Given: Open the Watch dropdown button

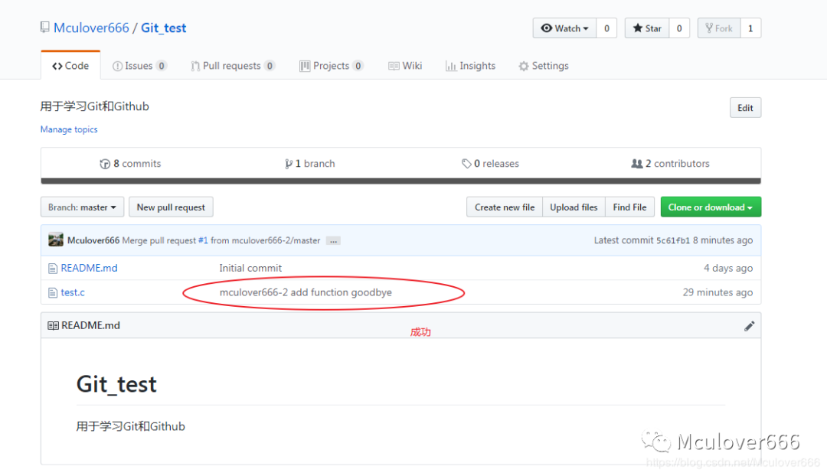Looking at the screenshot, I should tap(564, 28).
